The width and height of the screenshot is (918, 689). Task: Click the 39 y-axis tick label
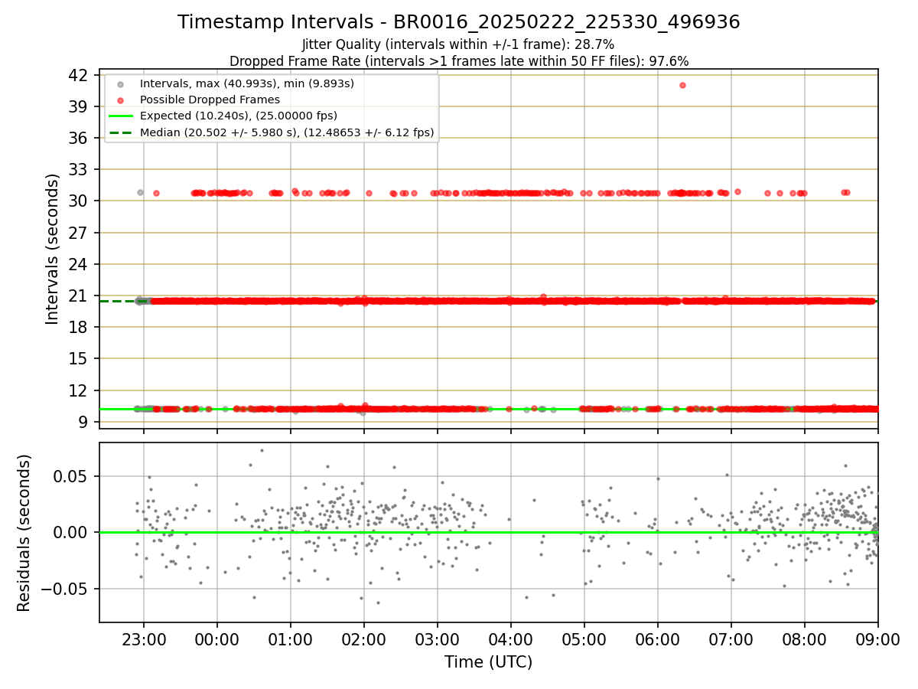coord(78,106)
